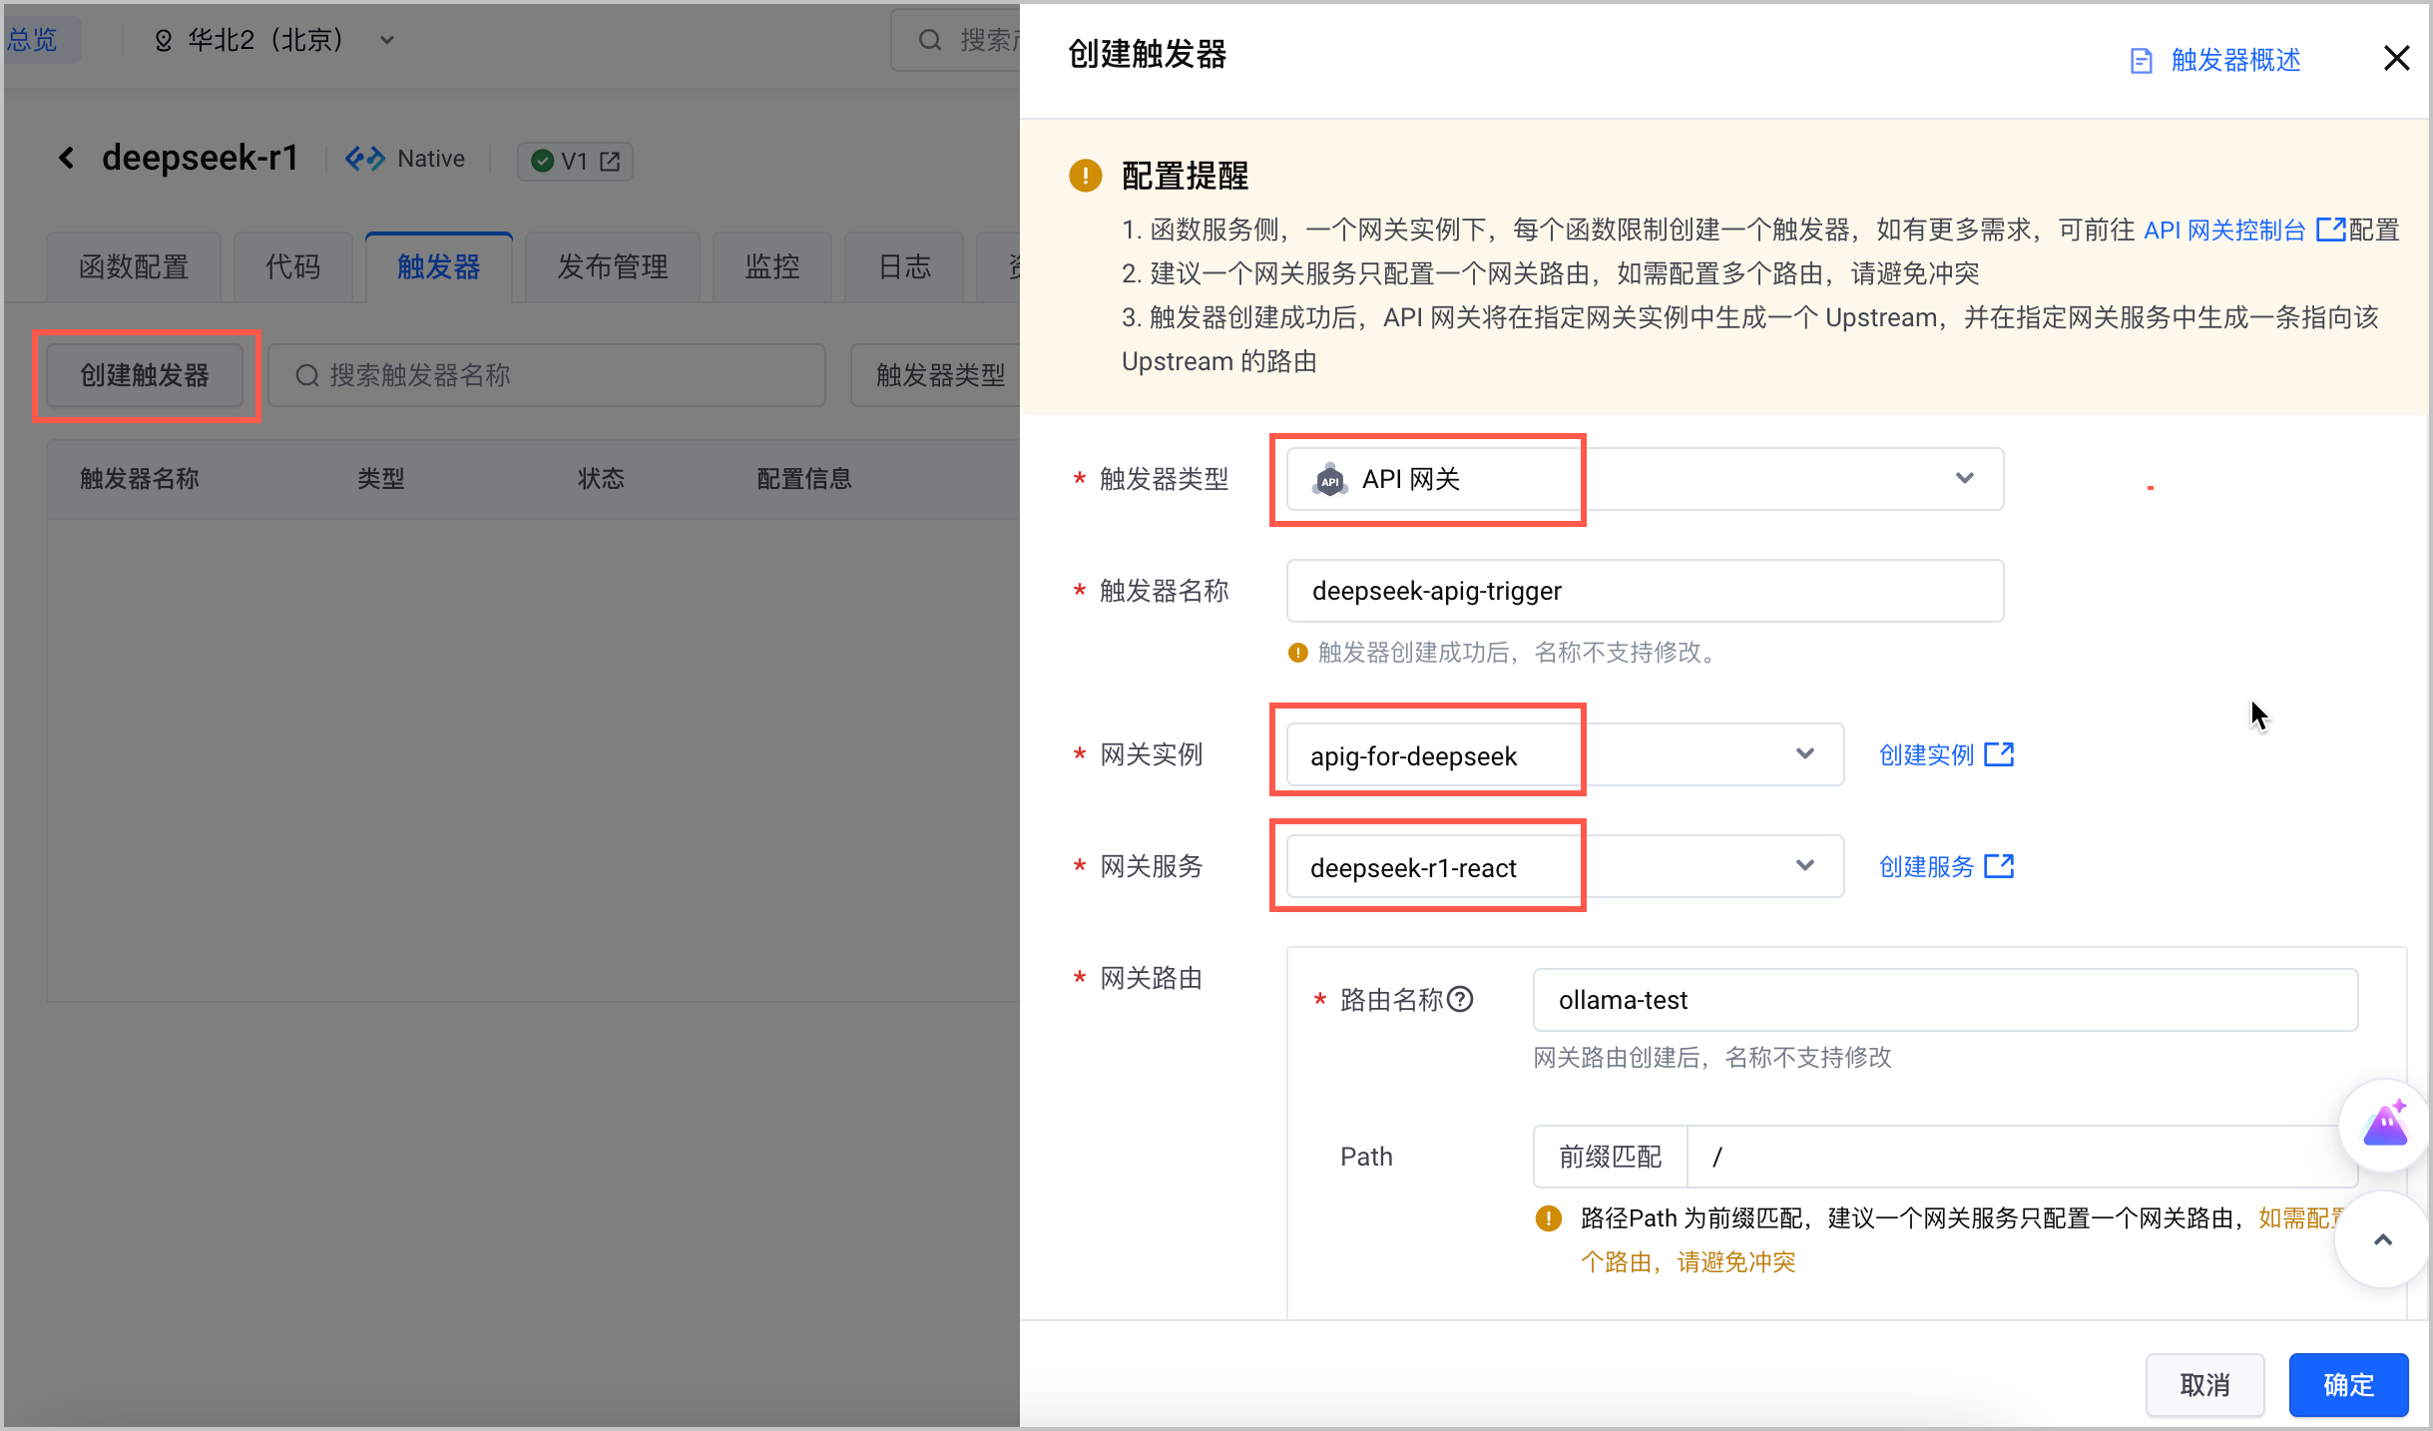Close the 创建触发器 drawer with the X
This screenshot has height=1431, width=2433.
[x=2396, y=59]
